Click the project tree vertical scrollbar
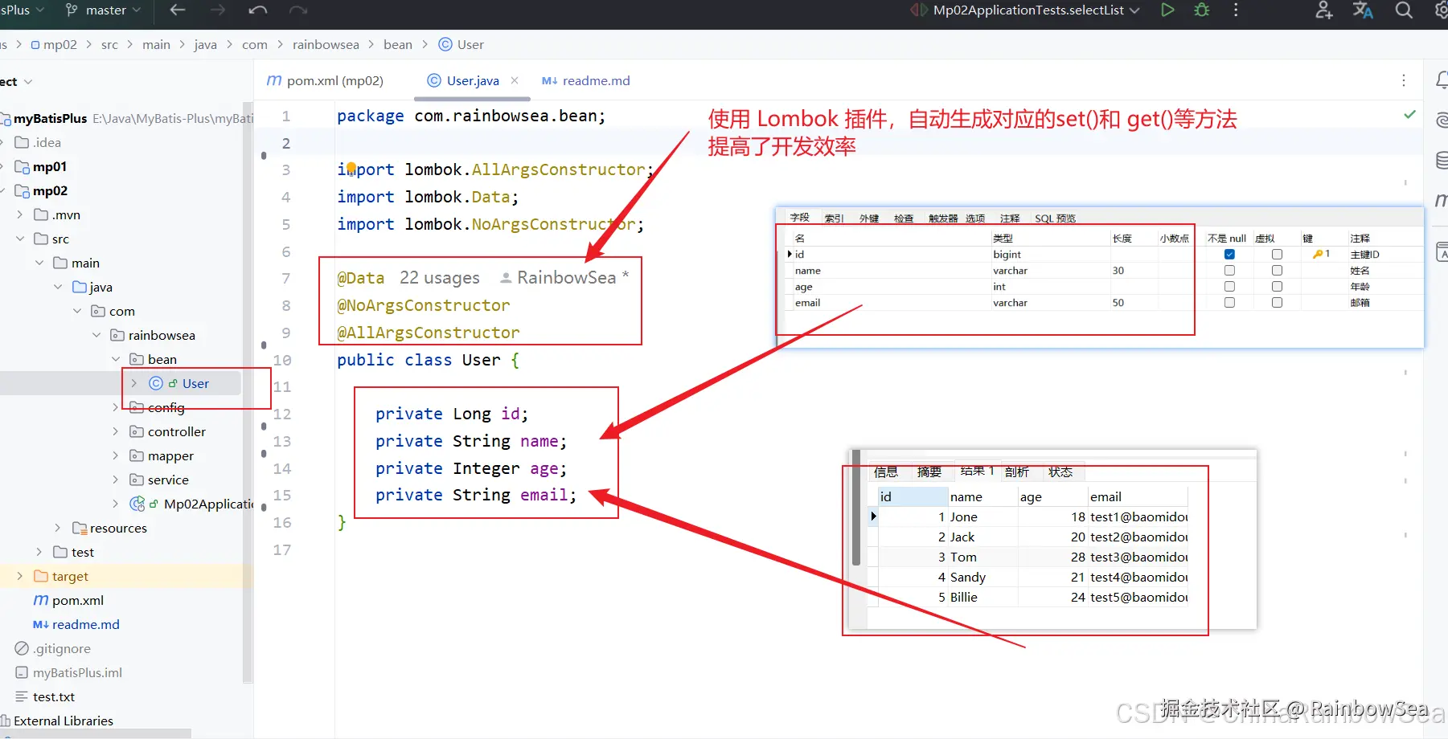Image resolution: width=1448 pixels, height=739 pixels. 248,394
